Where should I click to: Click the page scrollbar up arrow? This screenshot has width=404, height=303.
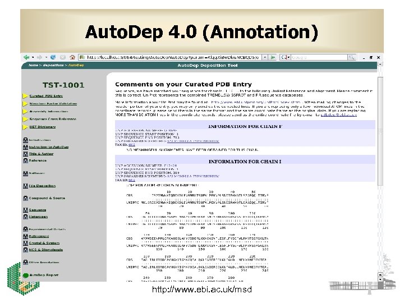pyautogui.click(x=380, y=64)
